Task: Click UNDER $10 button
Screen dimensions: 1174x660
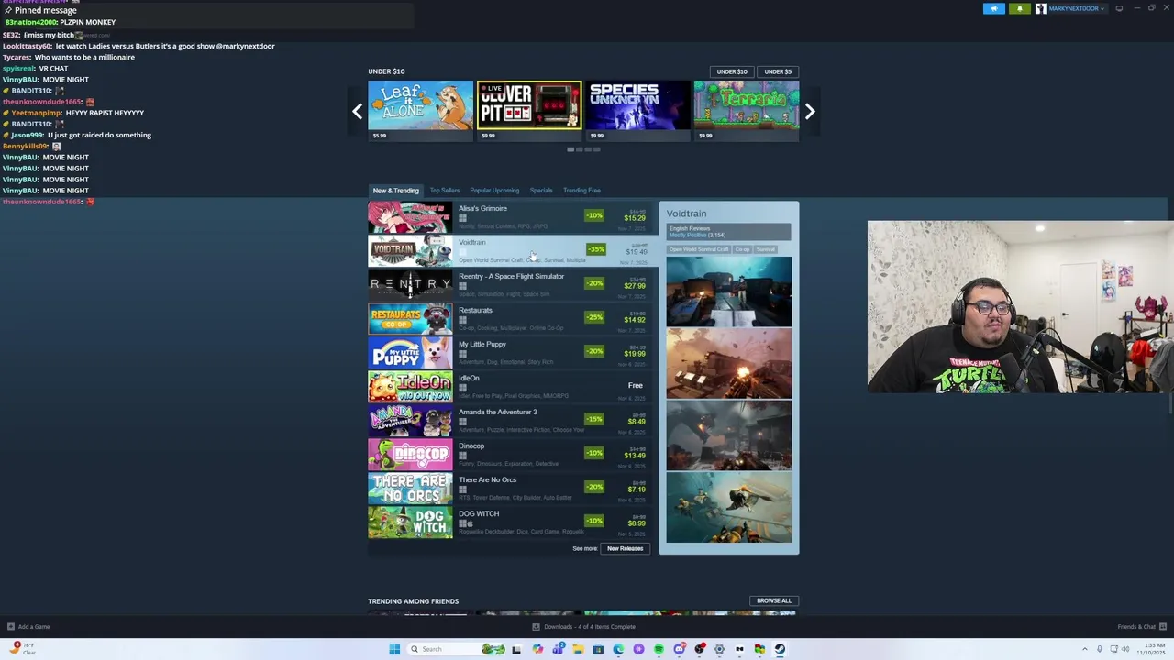Action: (x=732, y=71)
